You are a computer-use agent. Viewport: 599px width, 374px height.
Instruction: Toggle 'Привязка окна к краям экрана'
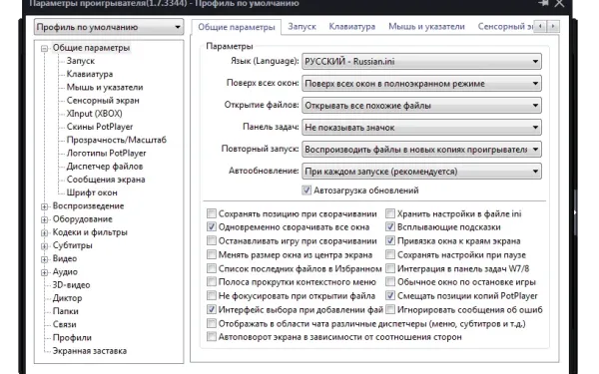(390, 240)
